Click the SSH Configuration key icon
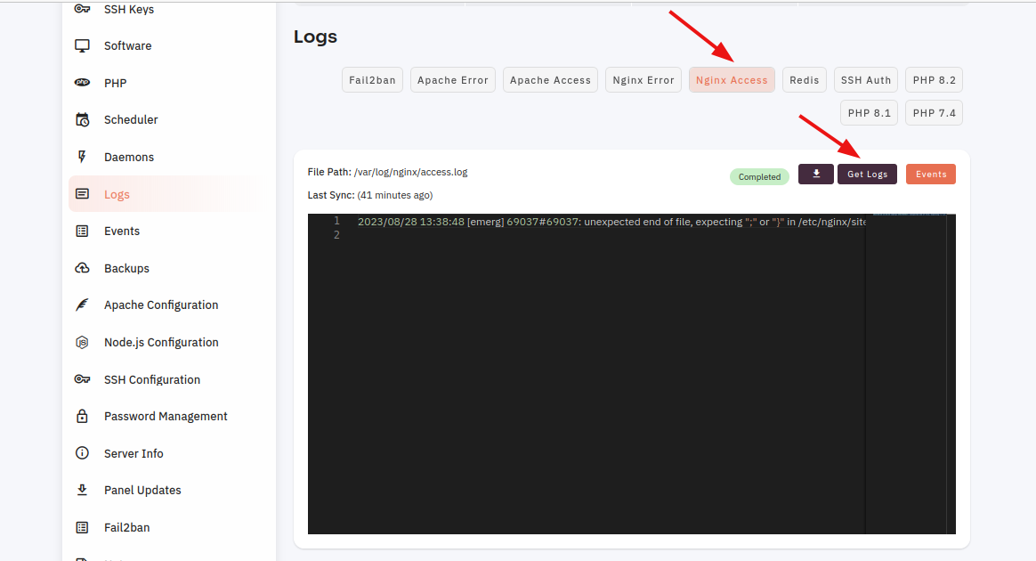The height and width of the screenshot is (561, 1036). (x=82, y=378)
